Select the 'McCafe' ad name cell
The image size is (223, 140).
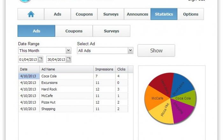pyautogui.click(x=67, y=96)
